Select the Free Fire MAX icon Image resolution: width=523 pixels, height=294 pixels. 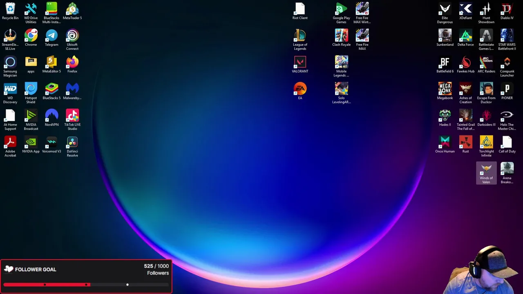point(362,35)
